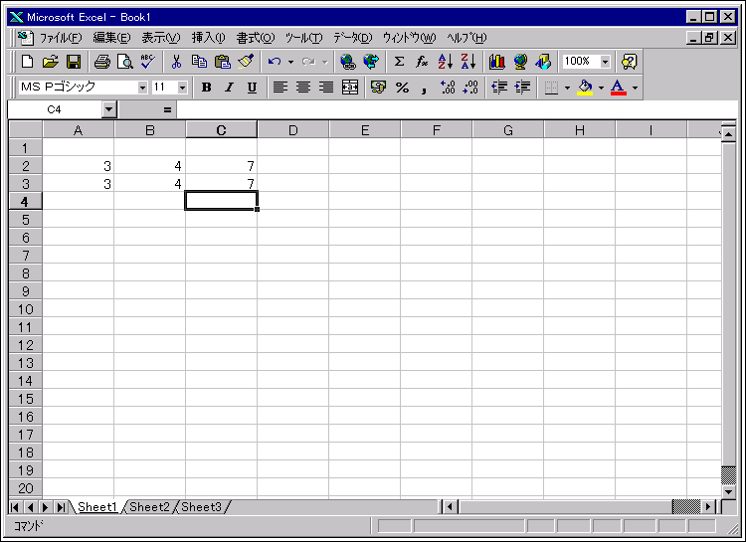Open the 書式(O) menu

coord(256,38)
